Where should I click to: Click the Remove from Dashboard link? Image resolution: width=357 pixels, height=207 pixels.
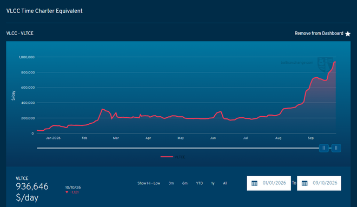(319, 34)
